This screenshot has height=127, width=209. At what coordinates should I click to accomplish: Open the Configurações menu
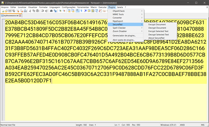tap(68, 7)
